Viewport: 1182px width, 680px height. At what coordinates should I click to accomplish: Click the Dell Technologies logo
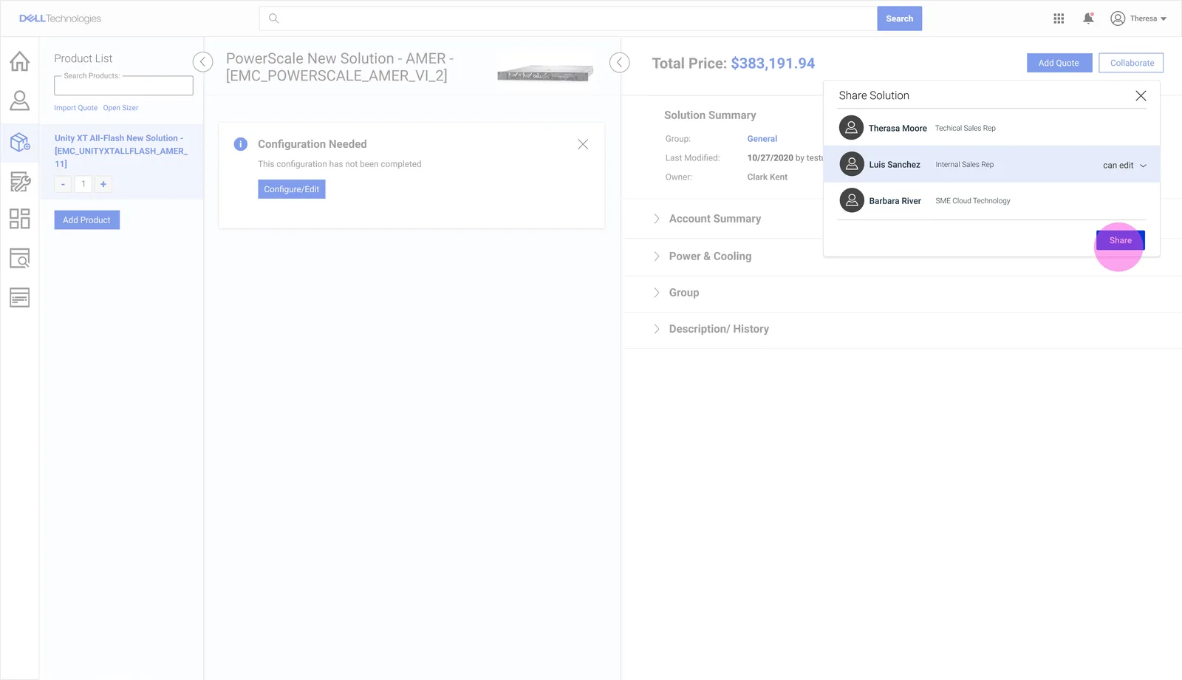[x=60, y=18]
